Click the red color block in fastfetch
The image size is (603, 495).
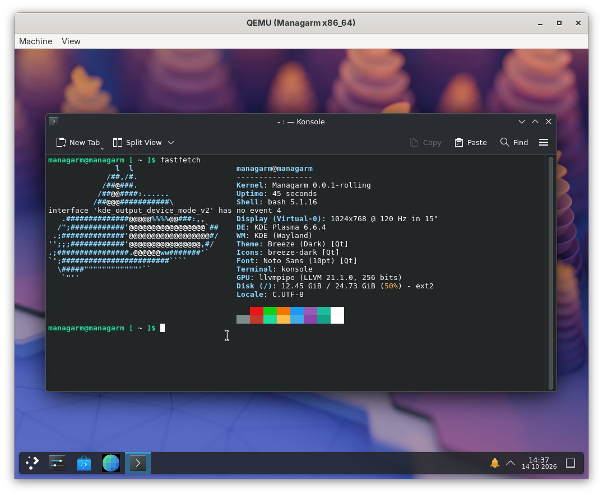click(257, 311)
